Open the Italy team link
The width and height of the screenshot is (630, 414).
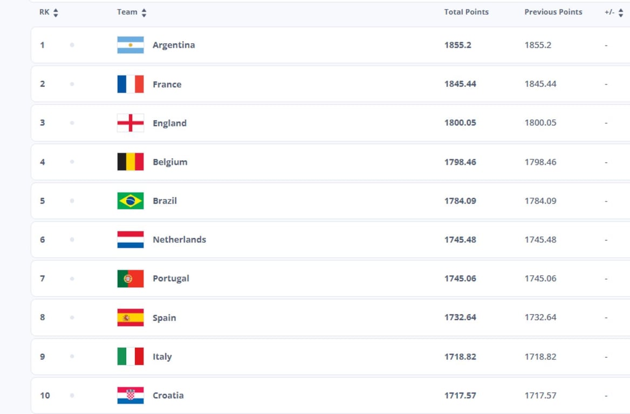click(x=162, y=356)
